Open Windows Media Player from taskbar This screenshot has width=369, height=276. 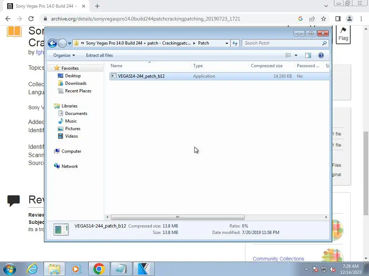tap(76, 269)
